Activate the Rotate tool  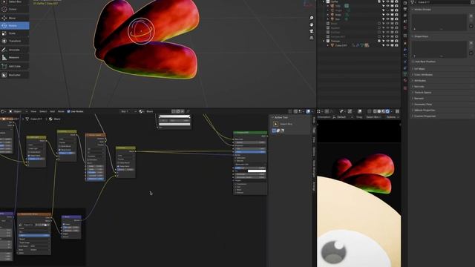coord(14,26)
